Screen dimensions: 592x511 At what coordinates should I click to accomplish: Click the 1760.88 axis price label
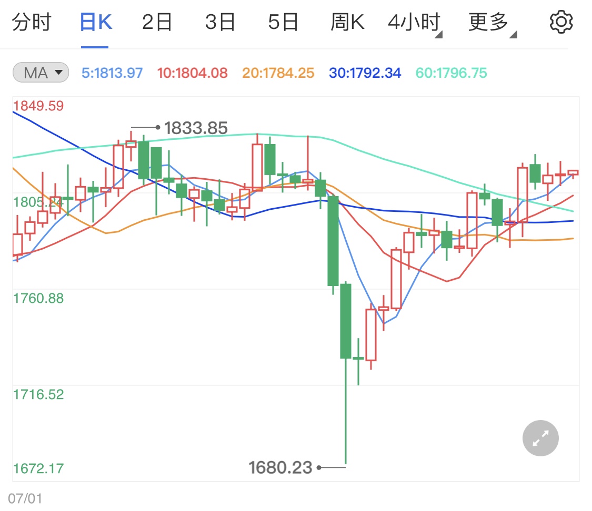[x=38, y=298]
